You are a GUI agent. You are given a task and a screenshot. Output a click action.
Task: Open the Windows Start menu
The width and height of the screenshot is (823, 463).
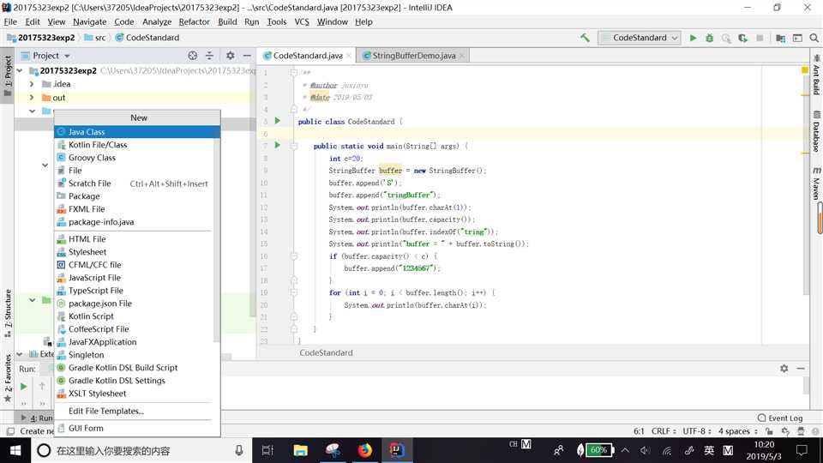[15, 450]
